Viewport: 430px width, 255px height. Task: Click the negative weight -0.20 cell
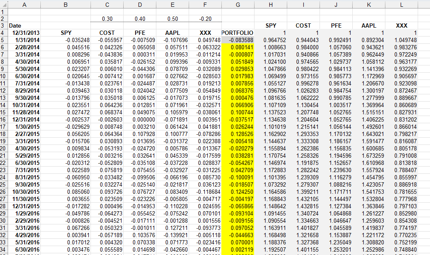(x=205, y=18)
